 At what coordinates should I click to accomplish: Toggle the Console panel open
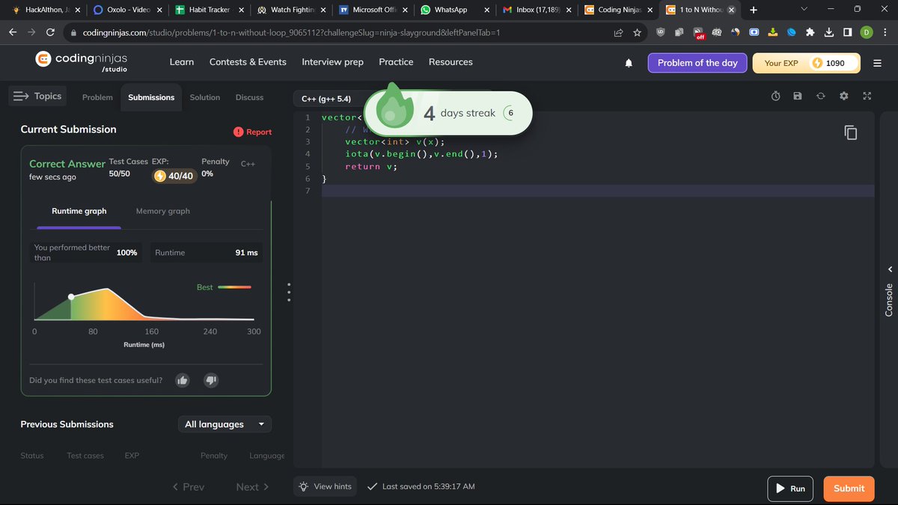point(888,298)
